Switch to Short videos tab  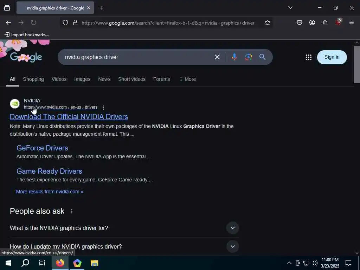[x=132, y=79]
